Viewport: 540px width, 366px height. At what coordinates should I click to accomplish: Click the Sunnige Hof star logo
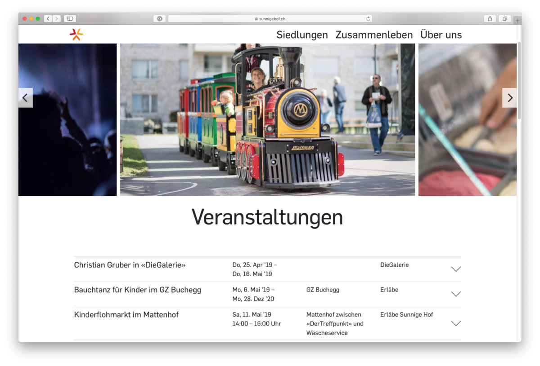[76, 35]
